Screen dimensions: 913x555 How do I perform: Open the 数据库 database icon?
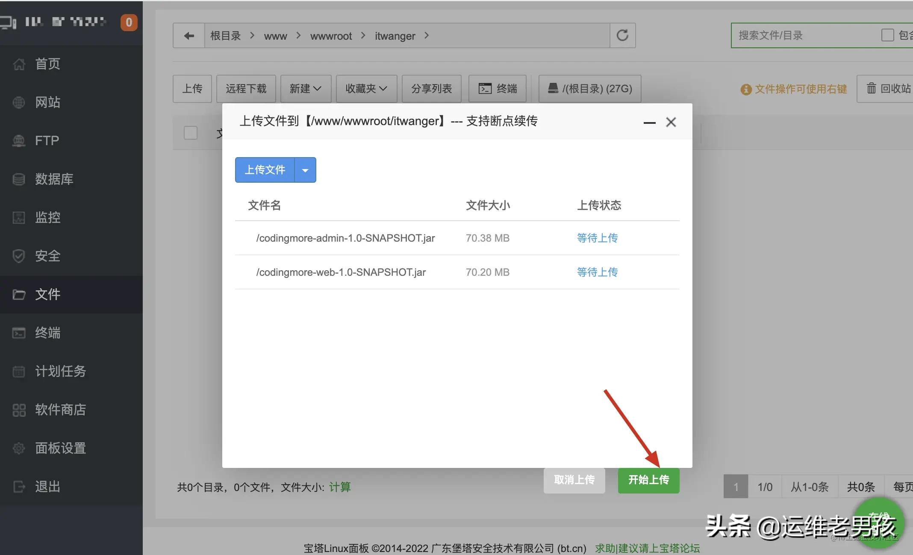[19, 179]
